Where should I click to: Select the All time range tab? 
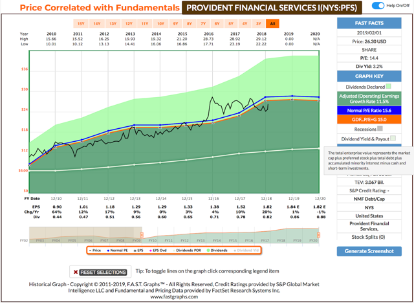[x=272, y=24]
